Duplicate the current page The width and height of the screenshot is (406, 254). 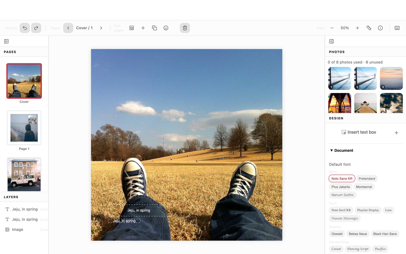pos(154,28)
